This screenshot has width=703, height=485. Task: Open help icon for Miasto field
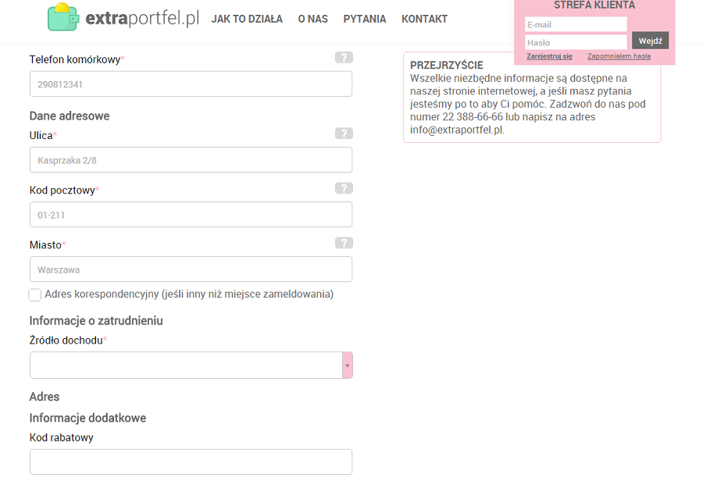pos(344,243)
